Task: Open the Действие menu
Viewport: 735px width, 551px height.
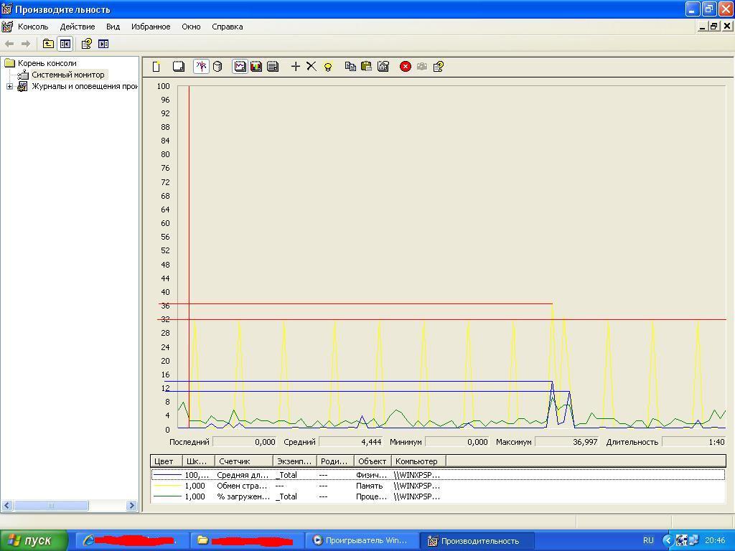Action: point(77,27)
